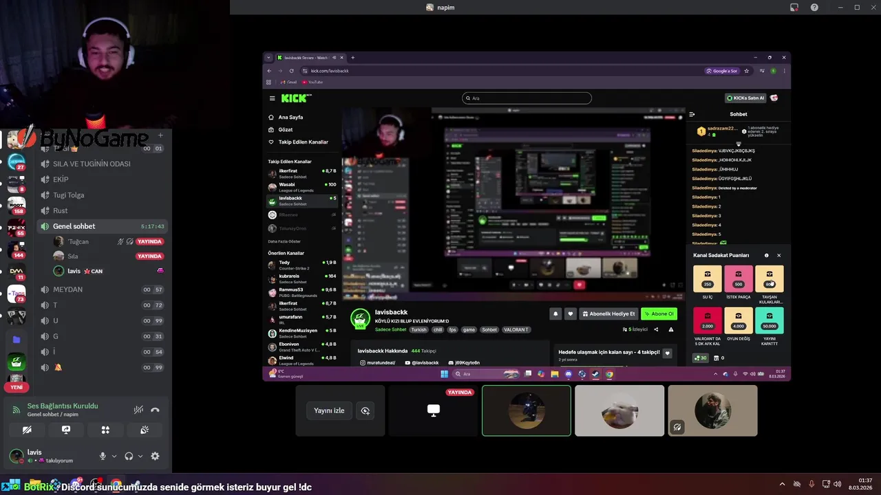Open the SILA VE TUGİNİN ODASI voice channel
The image size is (881, 495).
(102, 164)
